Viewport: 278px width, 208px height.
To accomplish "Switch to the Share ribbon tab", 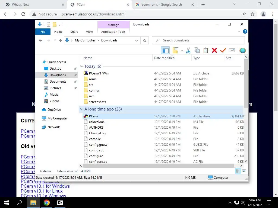I will [74, 32].
